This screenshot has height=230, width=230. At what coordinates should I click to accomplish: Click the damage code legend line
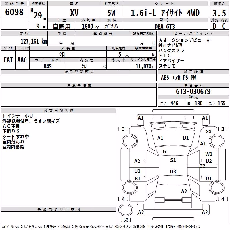(101, 227)
